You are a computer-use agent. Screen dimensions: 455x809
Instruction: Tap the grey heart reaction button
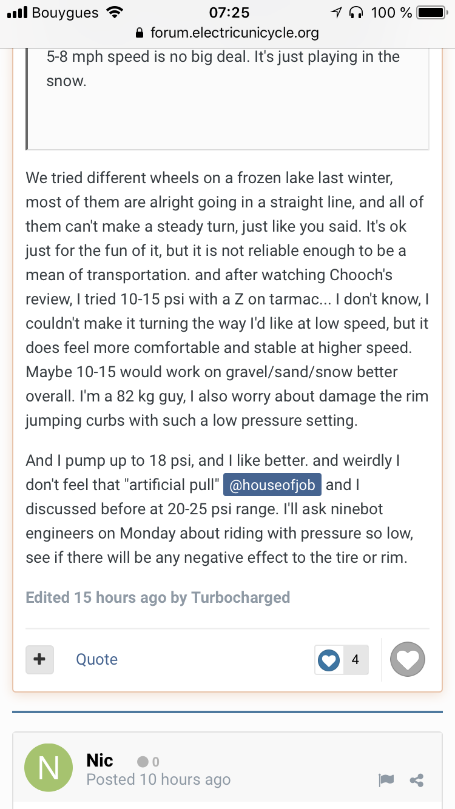[407, 659]
